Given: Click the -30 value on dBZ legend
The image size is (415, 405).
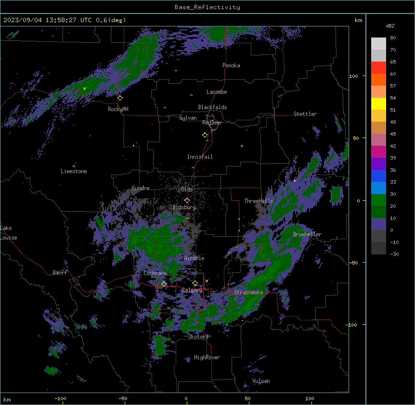Looking at the screenshot, I should (x=394, y=254).
